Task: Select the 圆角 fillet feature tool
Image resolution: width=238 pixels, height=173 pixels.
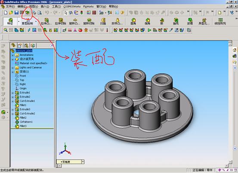Action: click(x=133, y=21)
